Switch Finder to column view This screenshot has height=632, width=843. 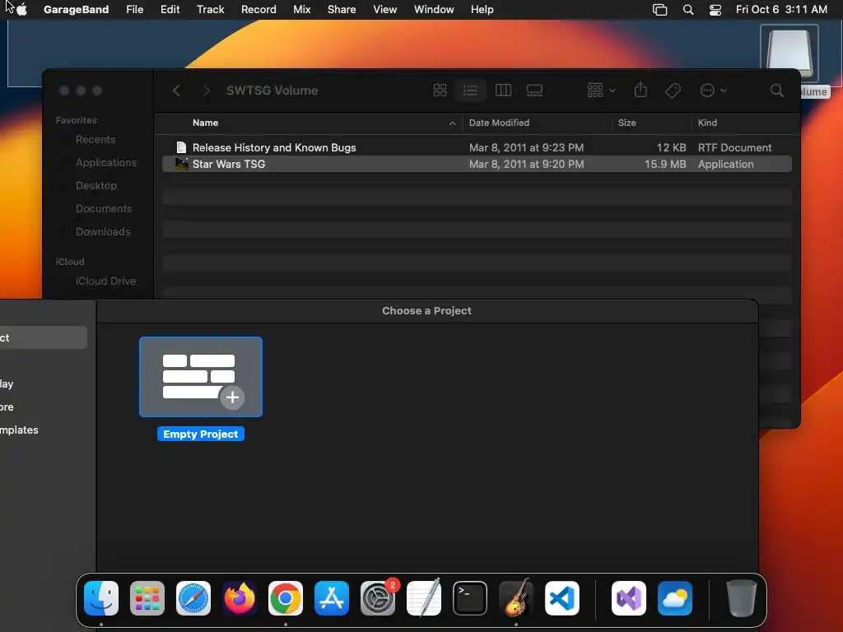503,91
